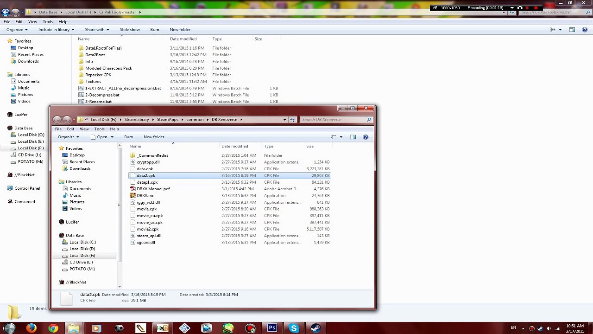This screenshot has height=334, width=593.
Task: Open File menu in CriPakTools-master window
Action: (x=7, y=22)
